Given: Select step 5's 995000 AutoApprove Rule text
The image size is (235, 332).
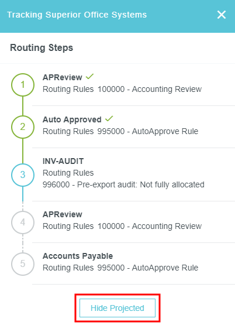Looking at the screenshot, I should pyautogui.click(x=148, y=268).
